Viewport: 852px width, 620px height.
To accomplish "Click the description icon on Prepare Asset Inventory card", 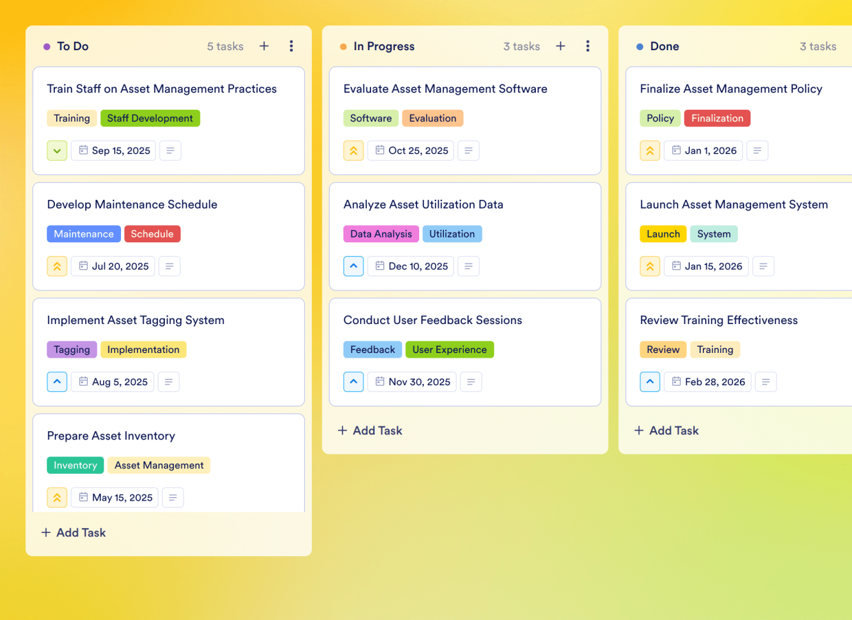I will 172,497.
